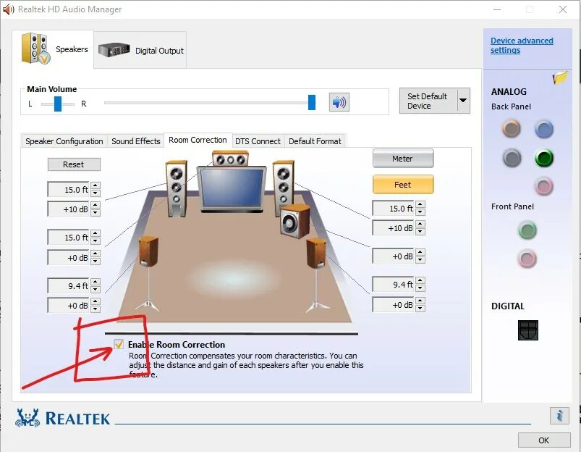581x452 pixels.
Task: Increase the right 9.4 ft distance
Action: tap(420, 280)
